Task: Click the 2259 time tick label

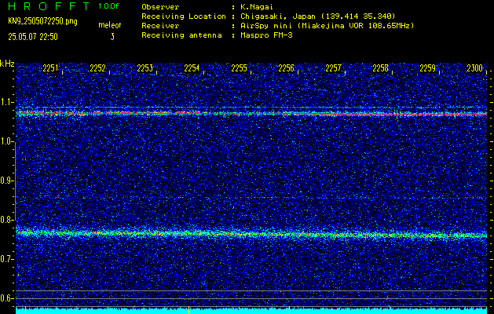Action: pyautogui.click(x=427, y=68)
